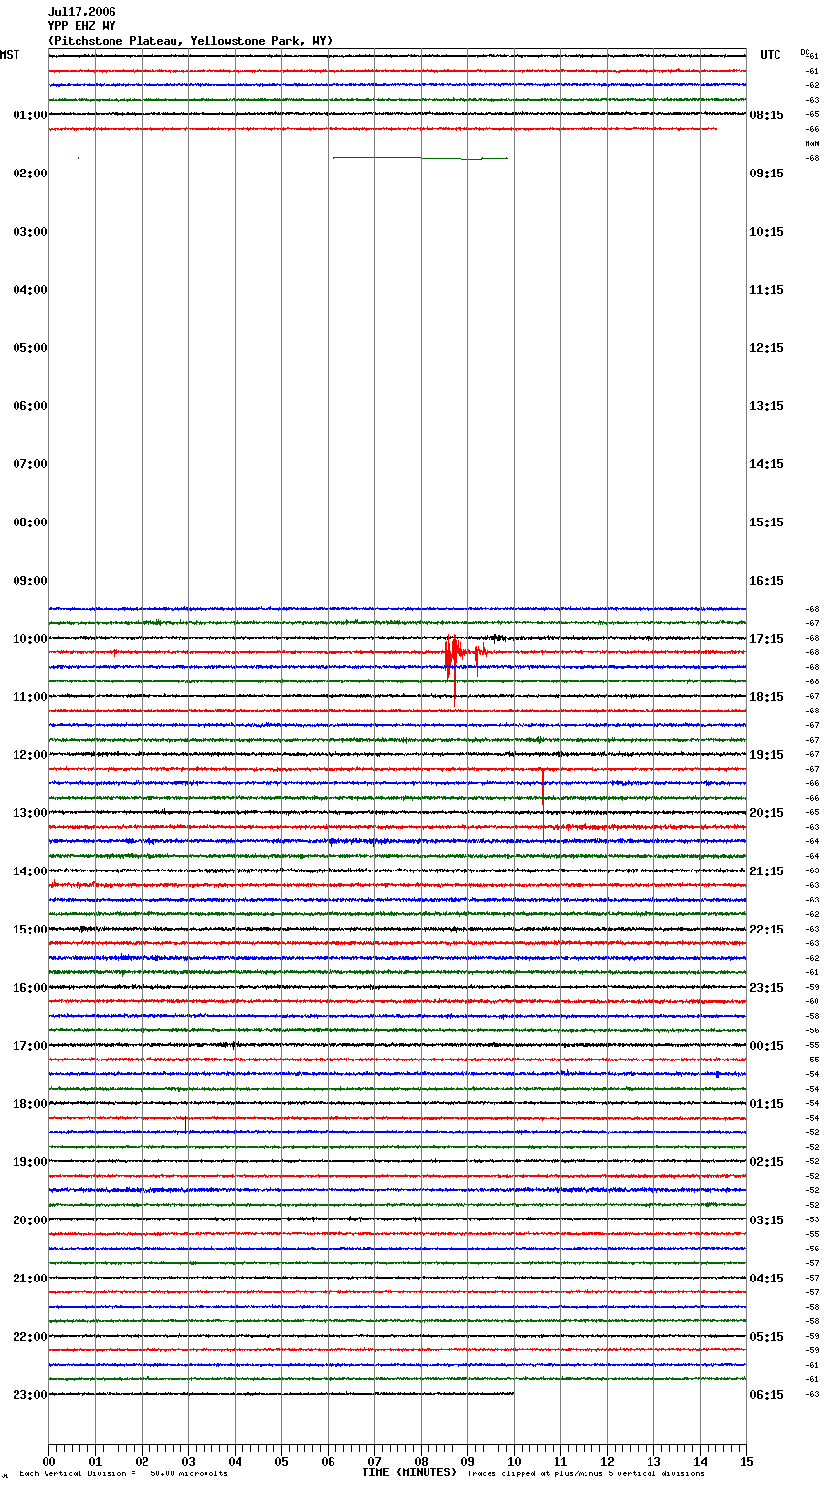Click minute 00 on the bottom axis

(x=48, y=1462)
